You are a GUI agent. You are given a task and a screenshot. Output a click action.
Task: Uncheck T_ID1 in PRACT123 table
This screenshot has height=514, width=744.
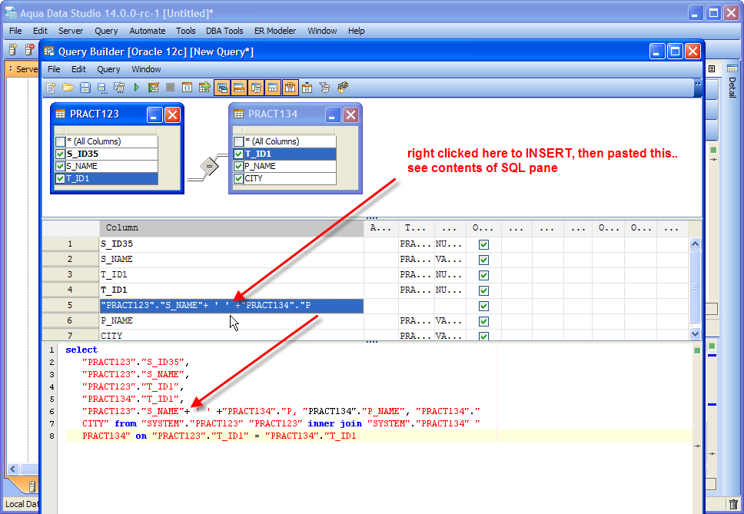(60, 178)
